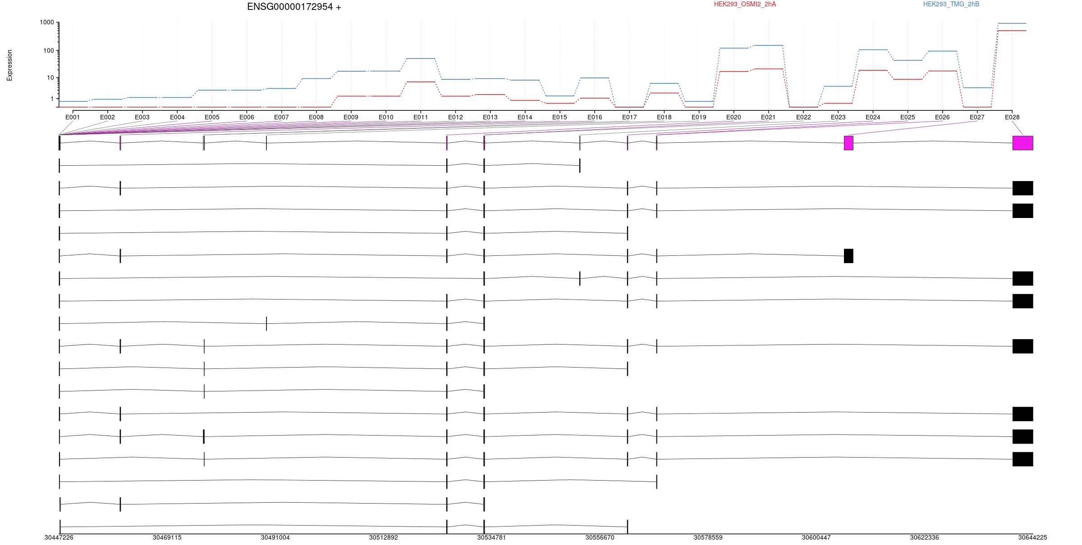This screenshot has height=545, width=1082.
Task: Click exon label E007
Action: click(281, 117)
